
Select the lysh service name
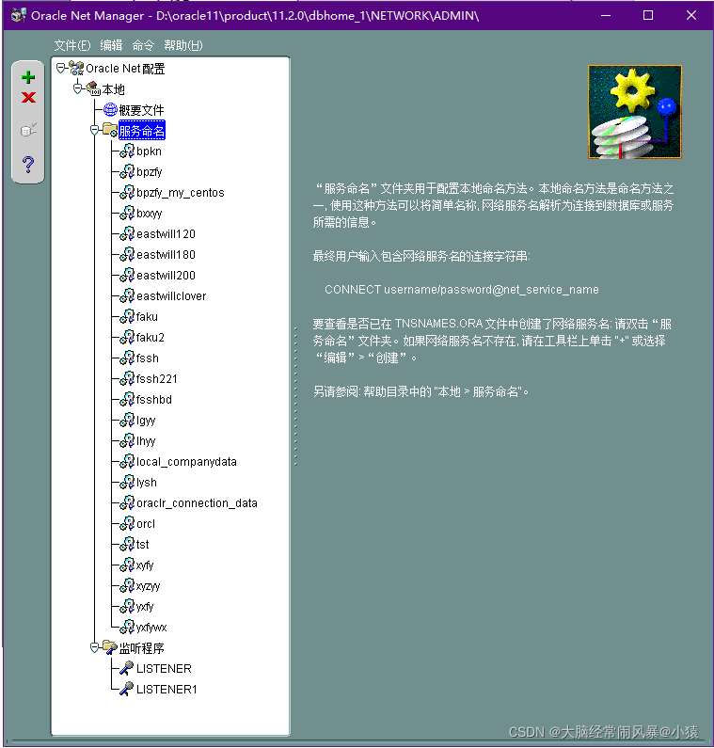pyautogui.click(x=147, y=483)
